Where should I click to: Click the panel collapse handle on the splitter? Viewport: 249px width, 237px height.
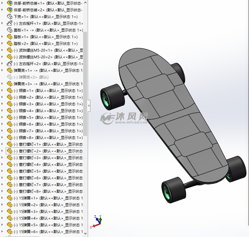pos(89,106)
